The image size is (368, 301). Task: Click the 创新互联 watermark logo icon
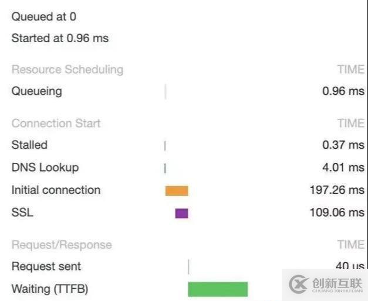pyautogui.click(x=299, y=284)
